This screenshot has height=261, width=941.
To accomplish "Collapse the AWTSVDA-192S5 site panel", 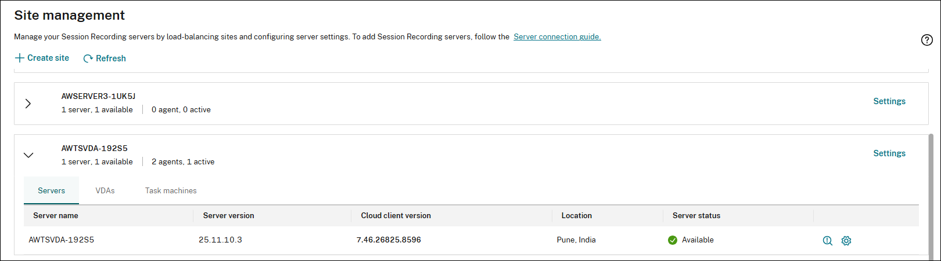I will (28, 155).
